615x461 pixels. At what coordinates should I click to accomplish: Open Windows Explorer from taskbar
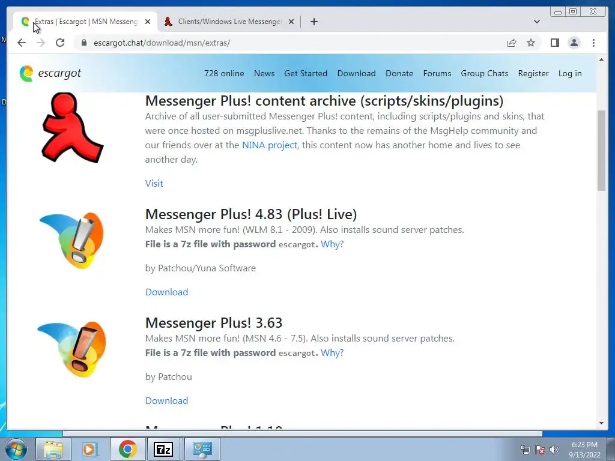pyautogui.click(x=53, y=449)
